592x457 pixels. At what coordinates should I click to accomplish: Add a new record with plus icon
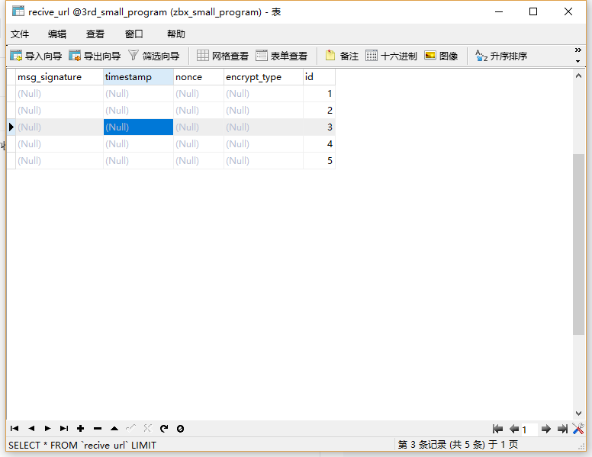pos(80,428)
